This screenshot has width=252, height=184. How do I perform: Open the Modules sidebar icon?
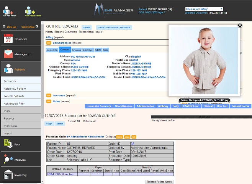(8, 159)
